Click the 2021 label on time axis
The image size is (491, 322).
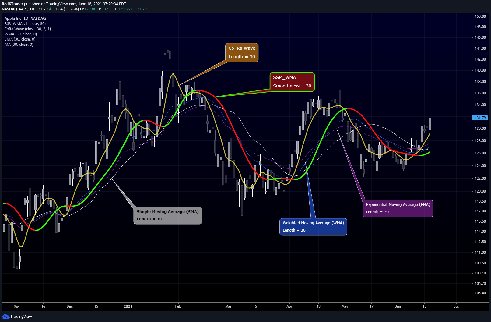click(x=128, y=306)
